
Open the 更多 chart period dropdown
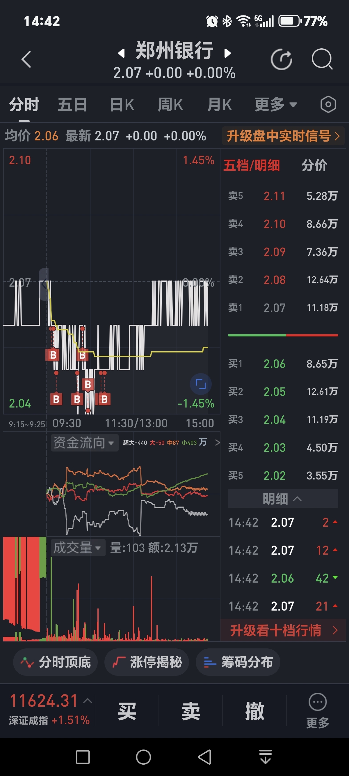click(x=276, y=105)
